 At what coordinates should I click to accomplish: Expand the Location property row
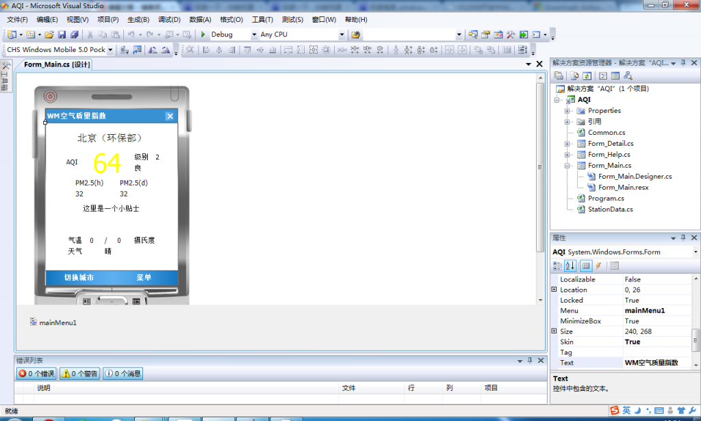(554, 290)
